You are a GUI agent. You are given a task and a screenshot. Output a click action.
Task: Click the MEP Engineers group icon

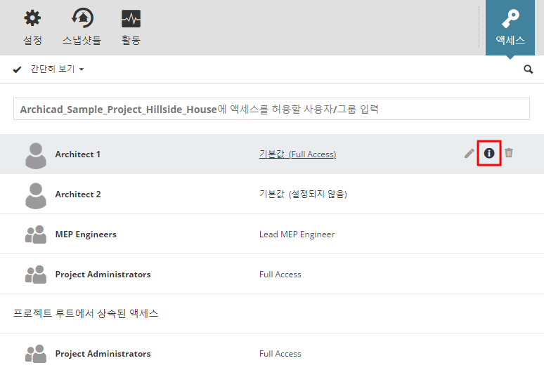tap(35, 234)
